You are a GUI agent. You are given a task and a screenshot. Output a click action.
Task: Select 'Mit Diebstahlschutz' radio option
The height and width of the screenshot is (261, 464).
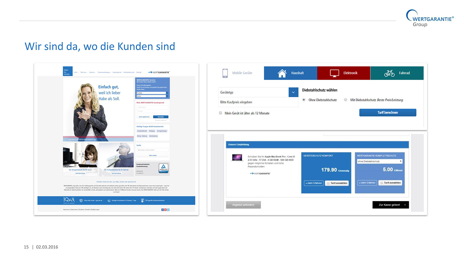point(345,100)
